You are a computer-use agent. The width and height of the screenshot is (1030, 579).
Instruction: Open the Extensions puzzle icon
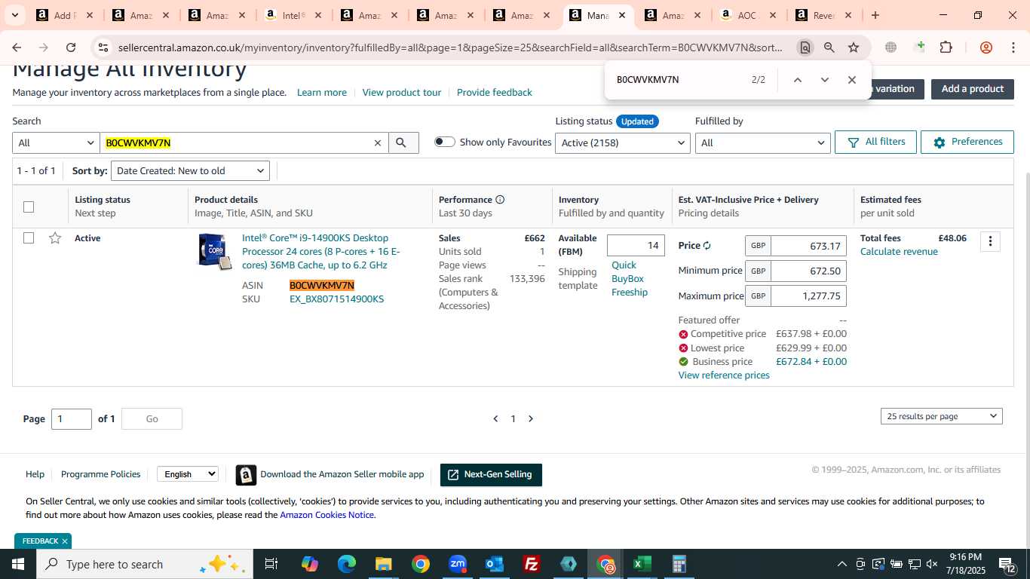pos(946,47)
